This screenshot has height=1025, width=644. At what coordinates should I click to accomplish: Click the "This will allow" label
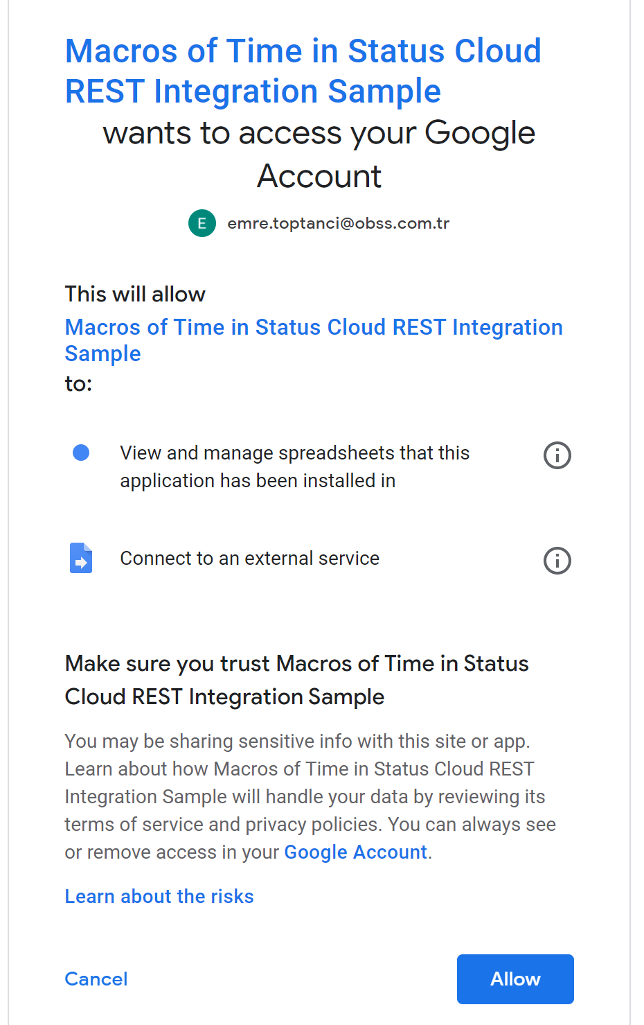pos(135,294)
